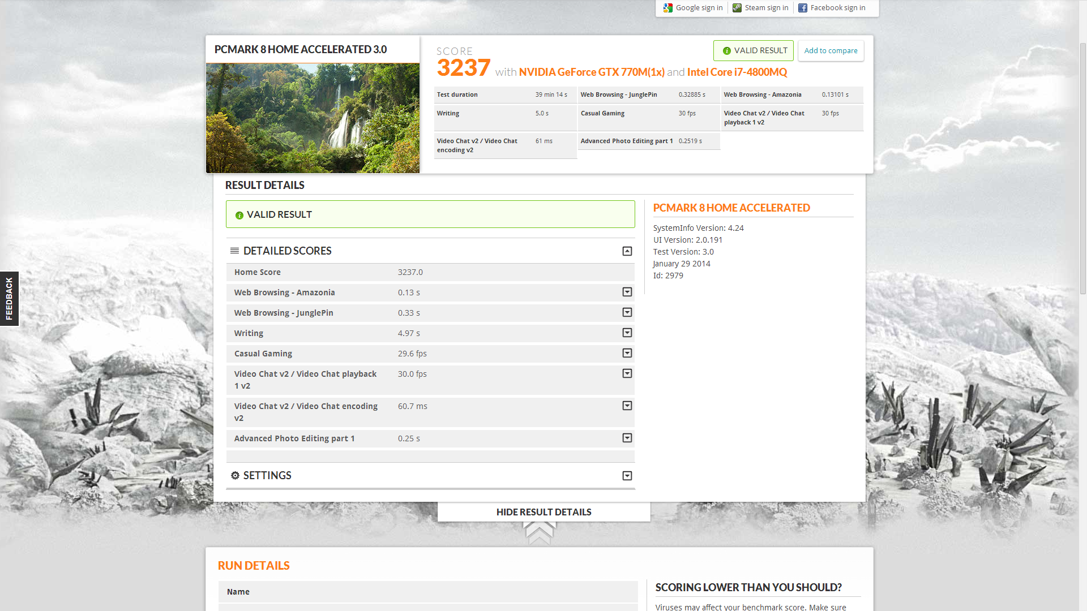Click the Steam sign in icon
The image size is (1087, 611).
click(737, 8)
